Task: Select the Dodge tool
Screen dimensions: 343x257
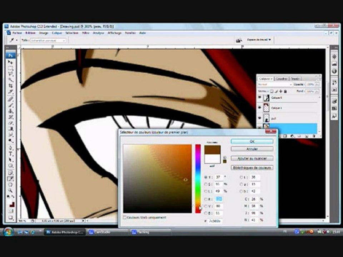Action: coord(10,141)
